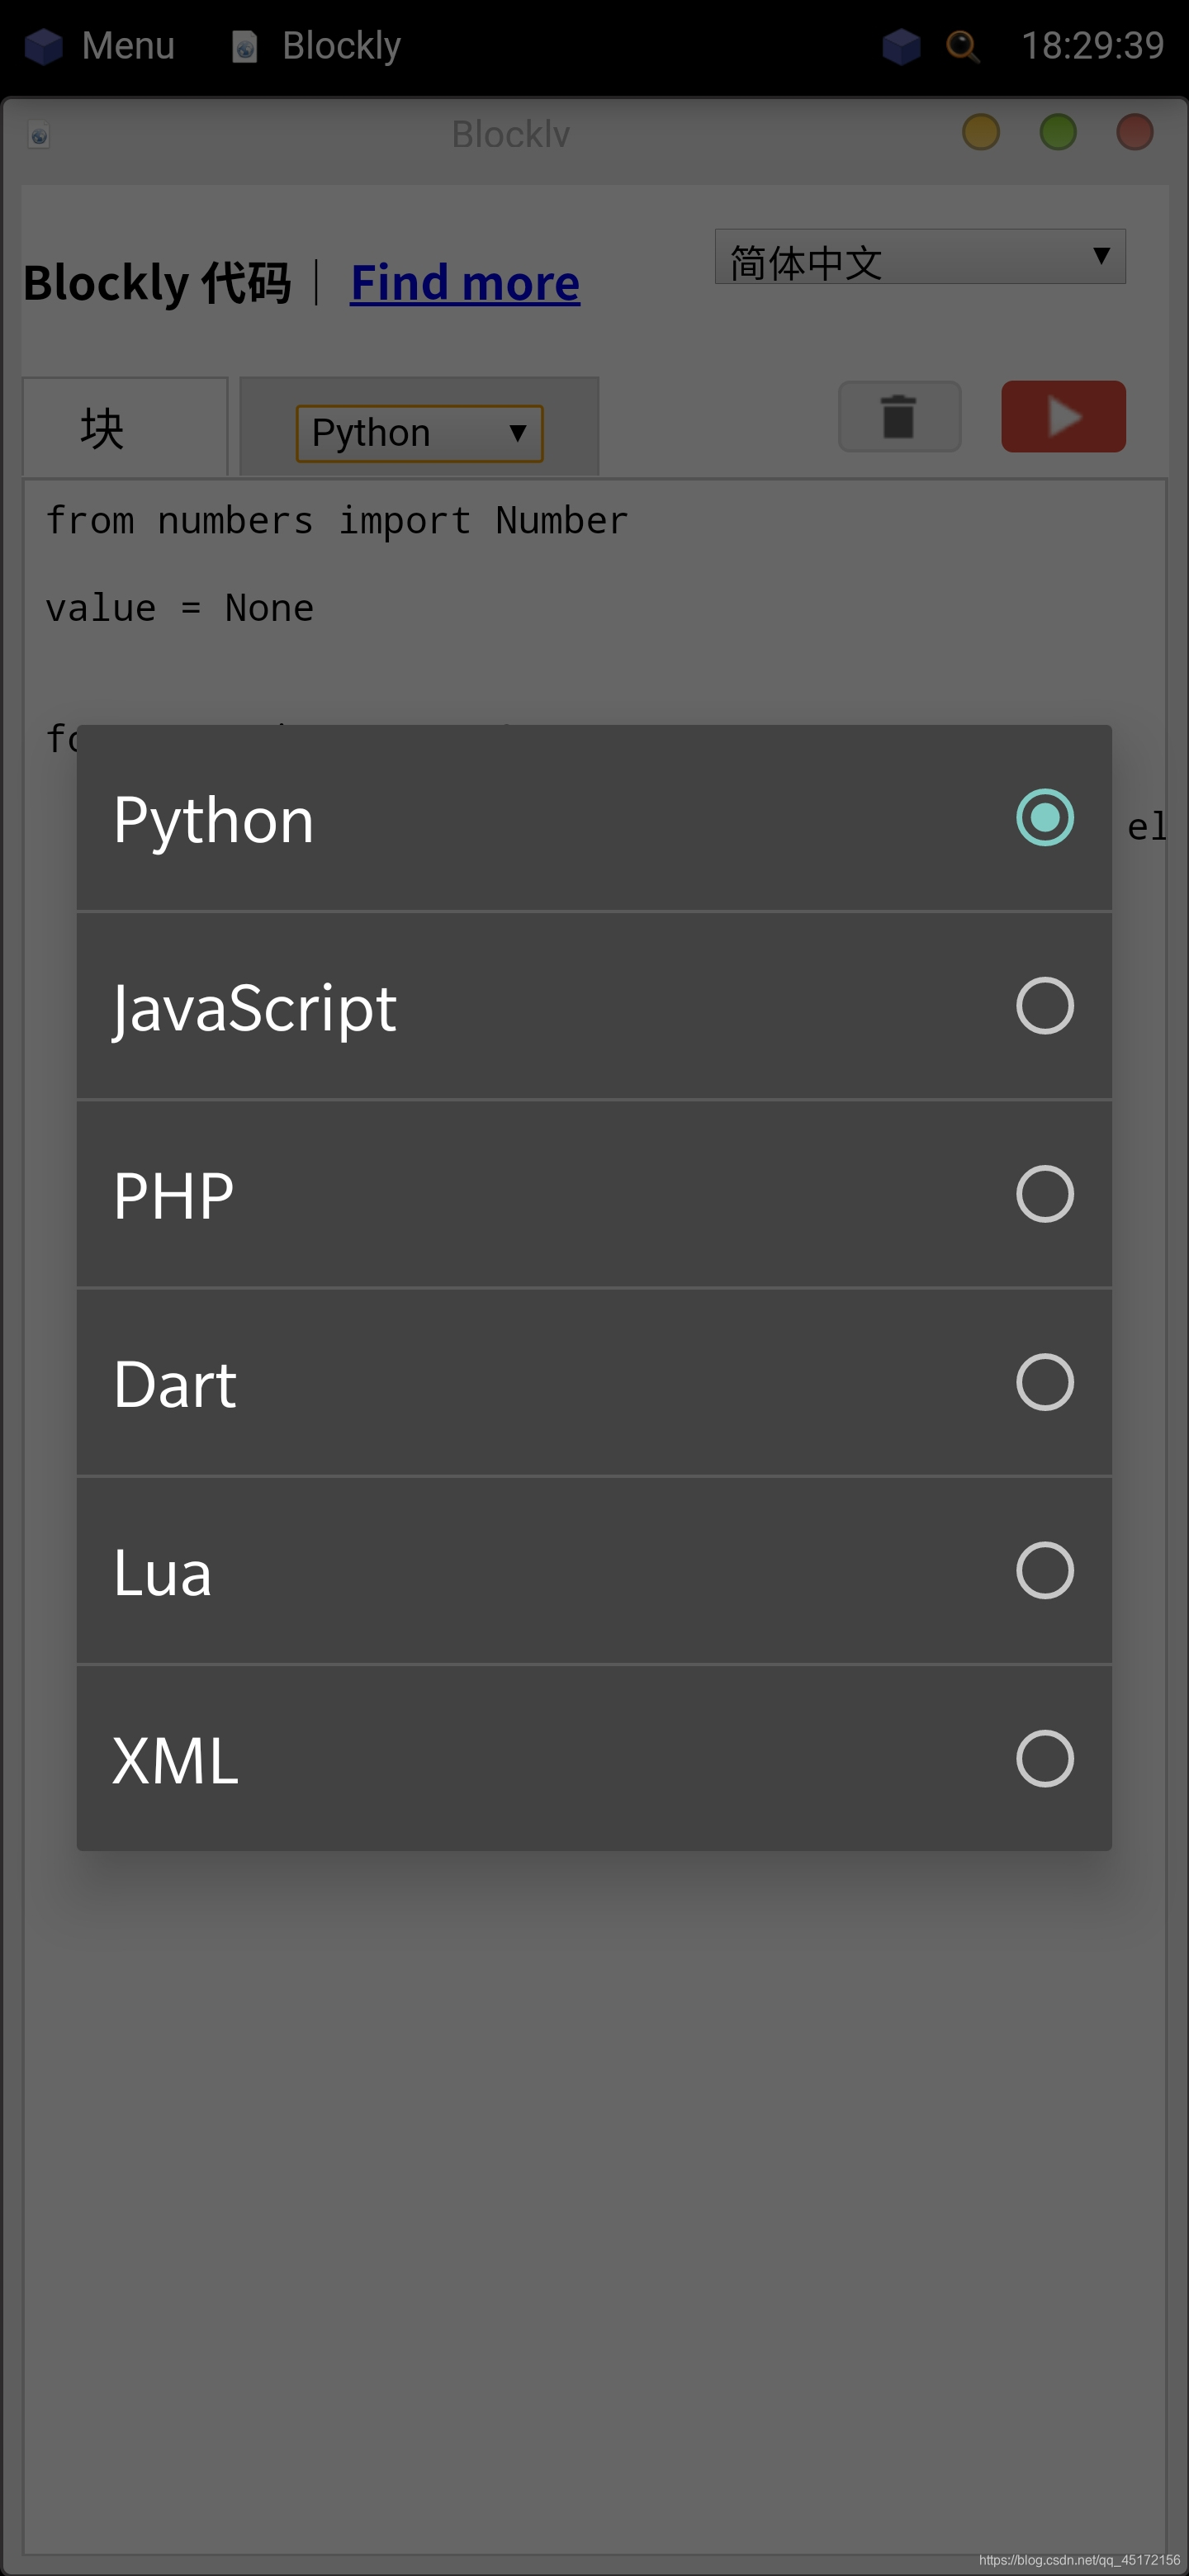The height and width of the screenshot is (2576, 1189).
Task: Open the 简体中文 language selector
Action: (x=919, y=257)
